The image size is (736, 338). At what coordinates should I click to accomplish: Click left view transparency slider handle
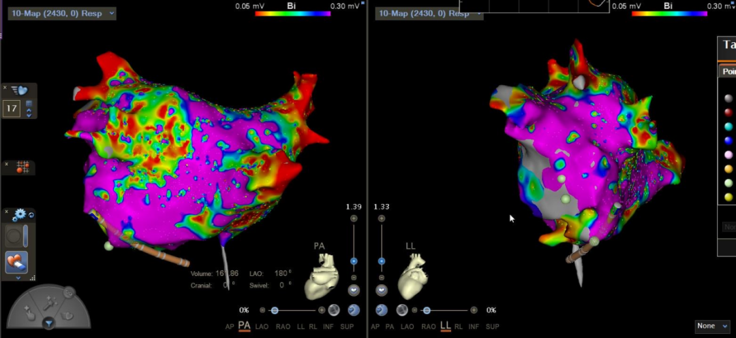point(275,310)
